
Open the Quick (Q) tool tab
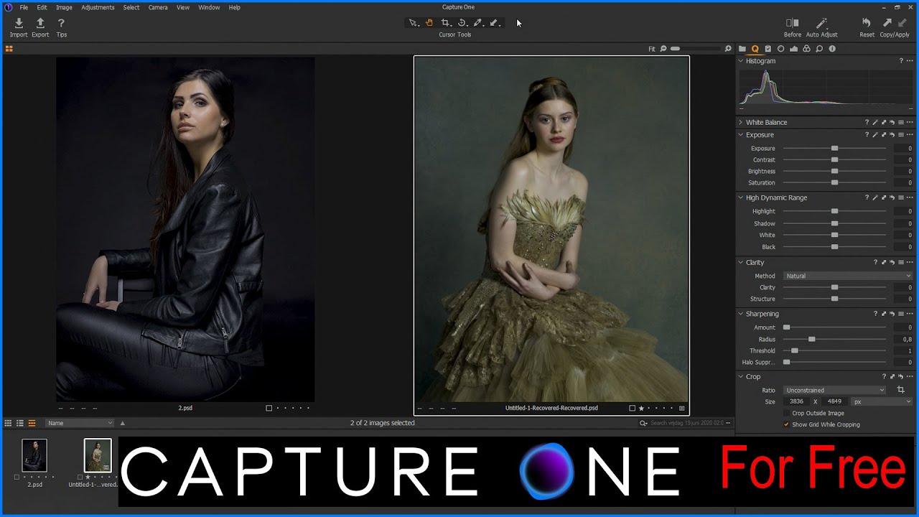755,49
